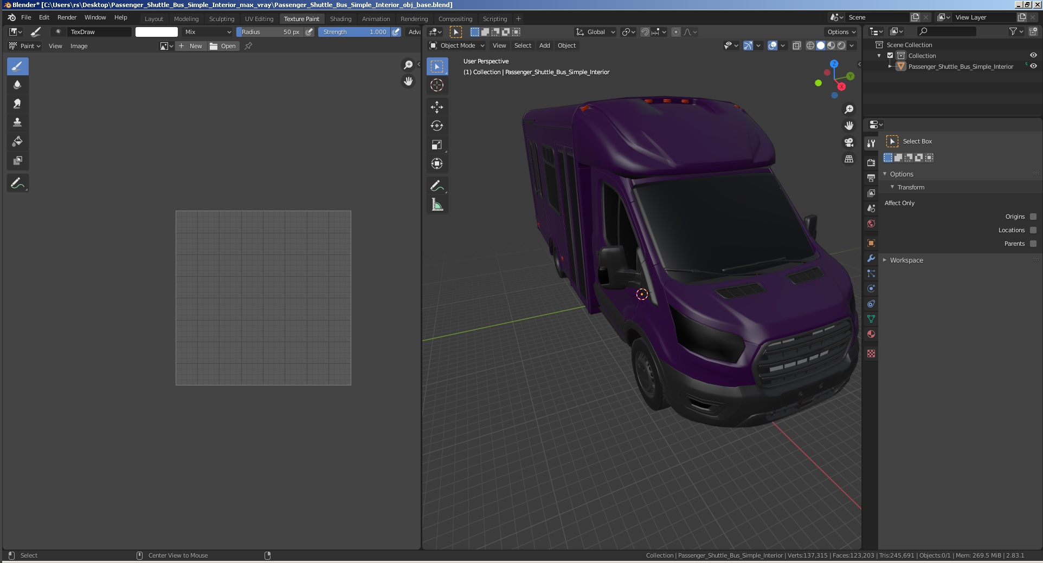Activate the Select Box tool in viewport
Screen dimensions: 1043x563
click(x=437, y=67)
